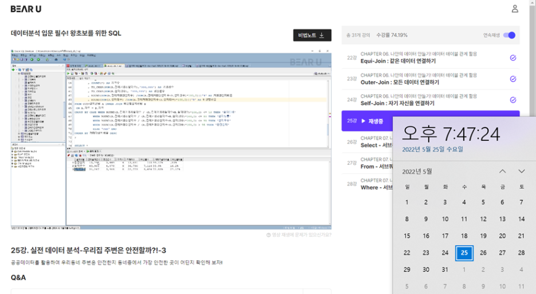Select May 27 in the calendar
The height and width of the screenshot is (294, 536).
503,253
